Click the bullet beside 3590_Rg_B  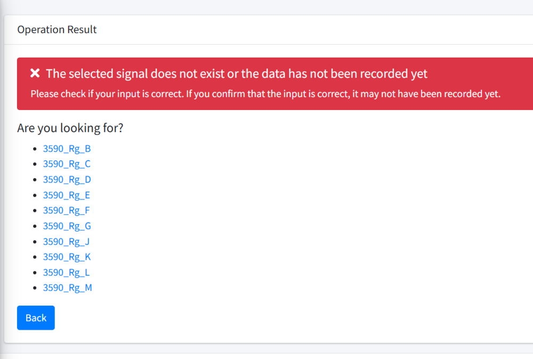click(35, 149)
